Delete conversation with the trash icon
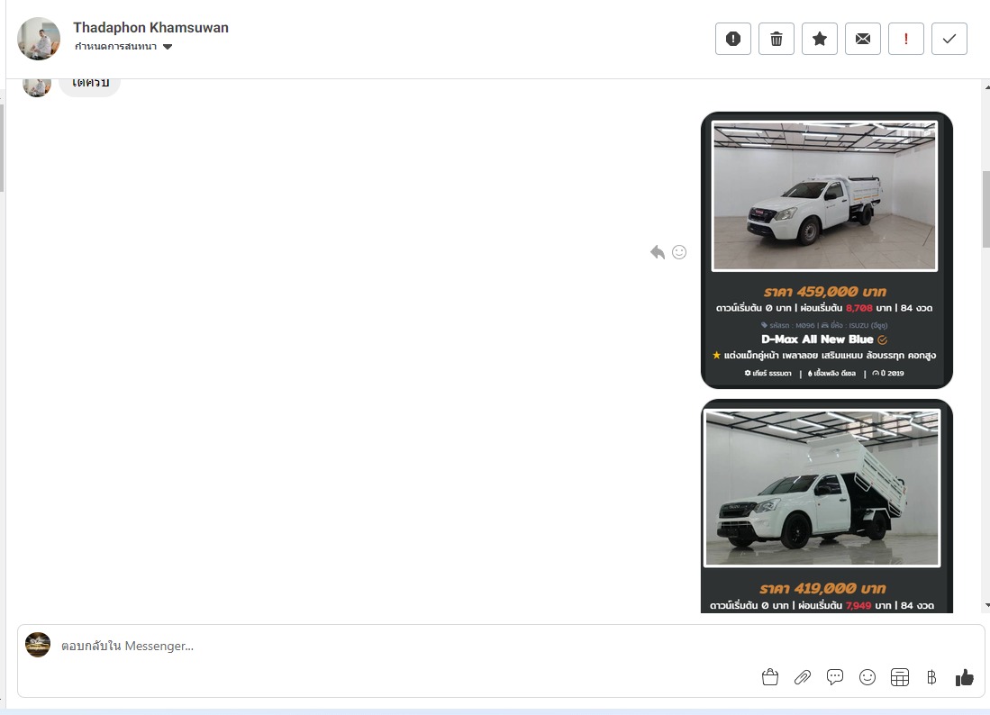The height and width of the screenshot is (715, 990). [777, 39]
